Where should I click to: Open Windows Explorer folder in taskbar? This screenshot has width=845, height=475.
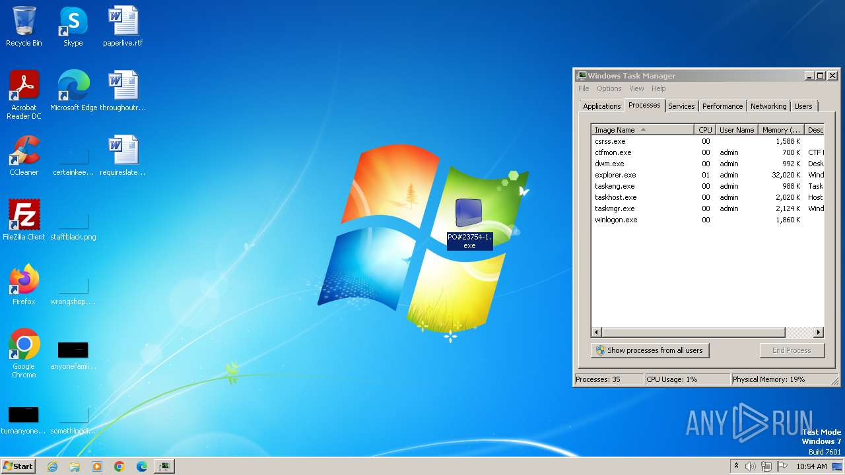75,466
